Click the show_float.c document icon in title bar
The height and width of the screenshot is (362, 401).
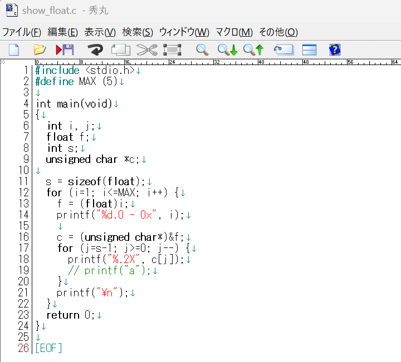point(12,10)
